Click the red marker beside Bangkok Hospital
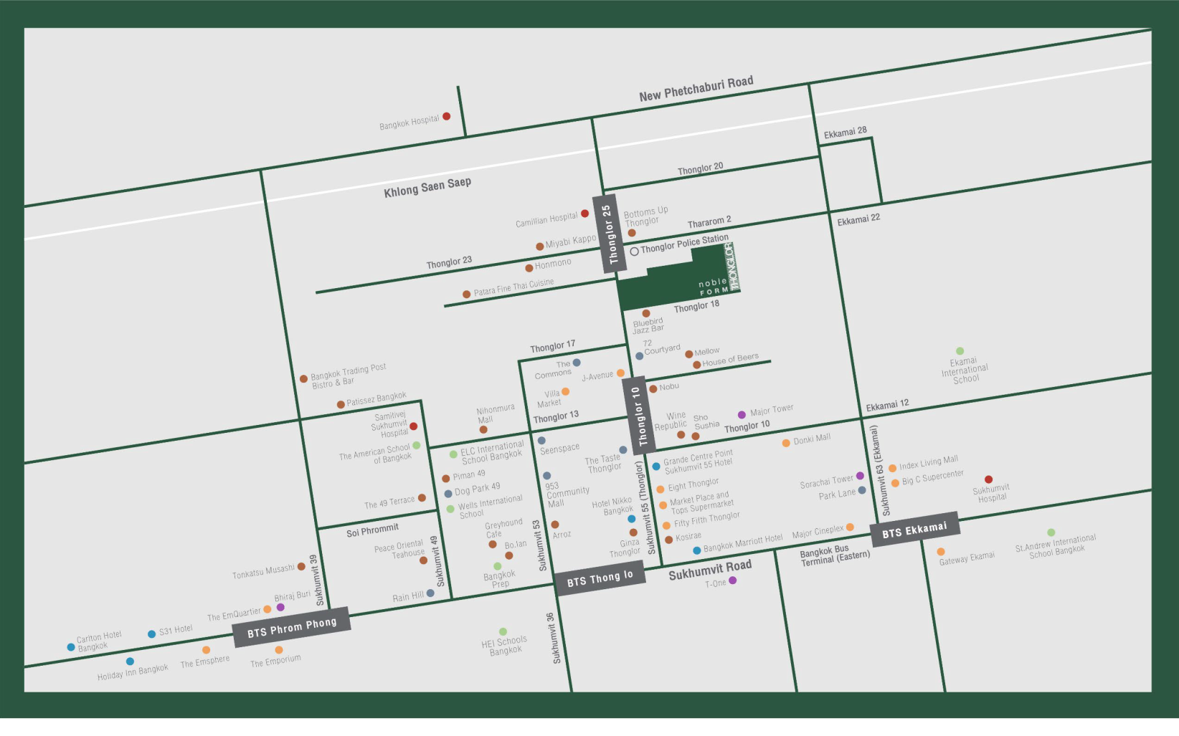This screenshot has height=736, width=1179. (446, 116)
